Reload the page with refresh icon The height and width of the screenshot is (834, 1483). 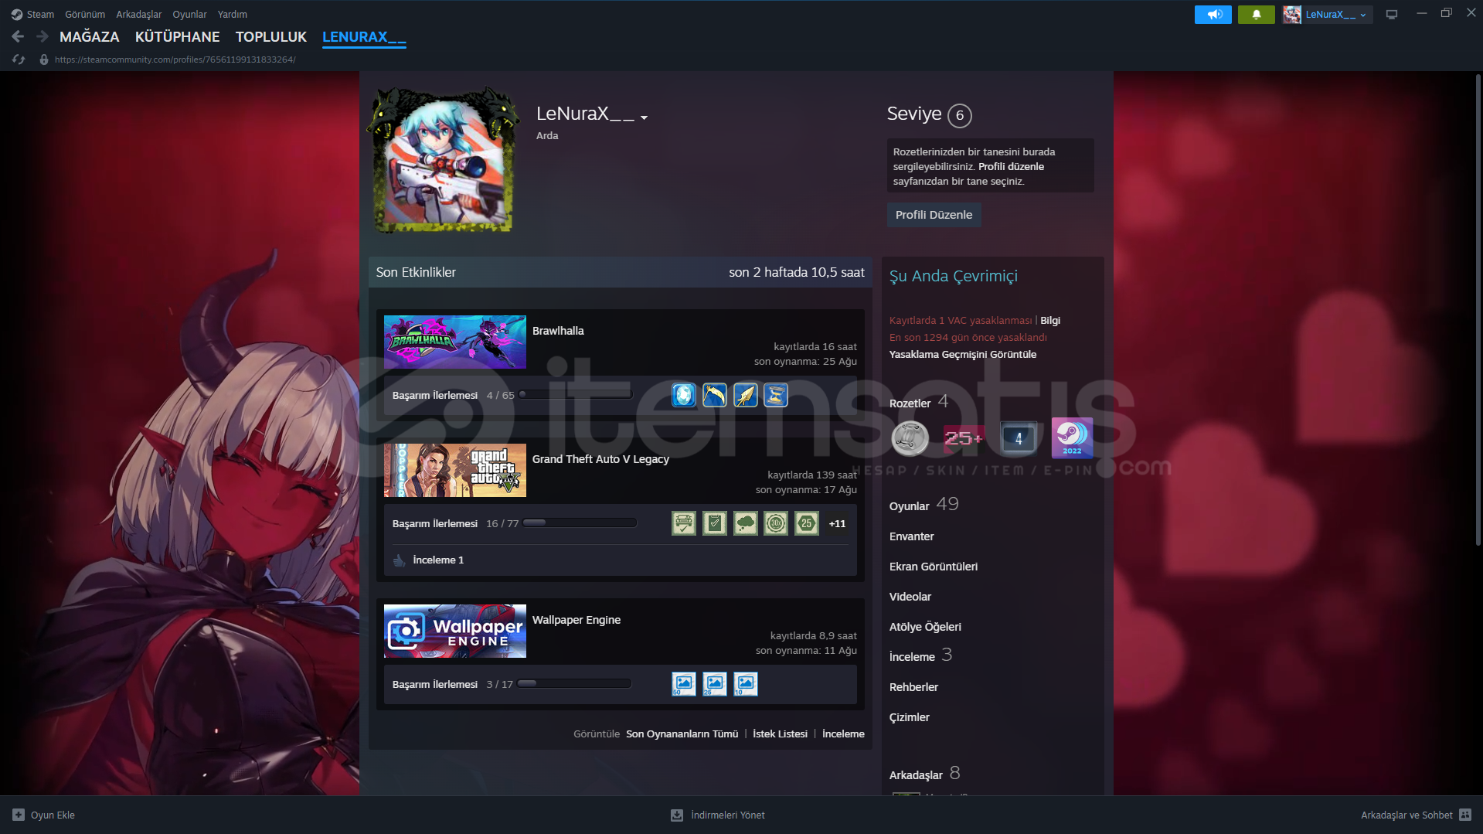[19, 60]
